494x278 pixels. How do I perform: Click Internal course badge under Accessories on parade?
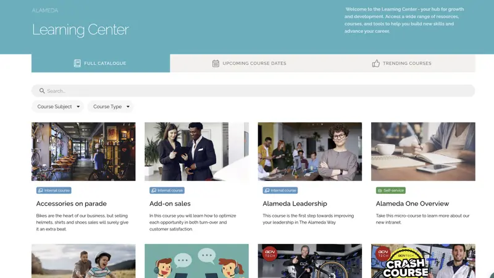(54, 190)
